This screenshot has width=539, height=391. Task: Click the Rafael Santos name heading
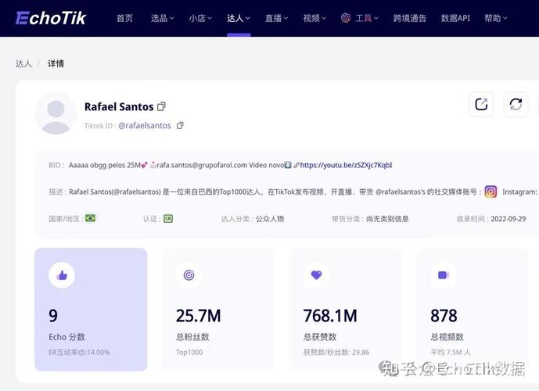119,107
